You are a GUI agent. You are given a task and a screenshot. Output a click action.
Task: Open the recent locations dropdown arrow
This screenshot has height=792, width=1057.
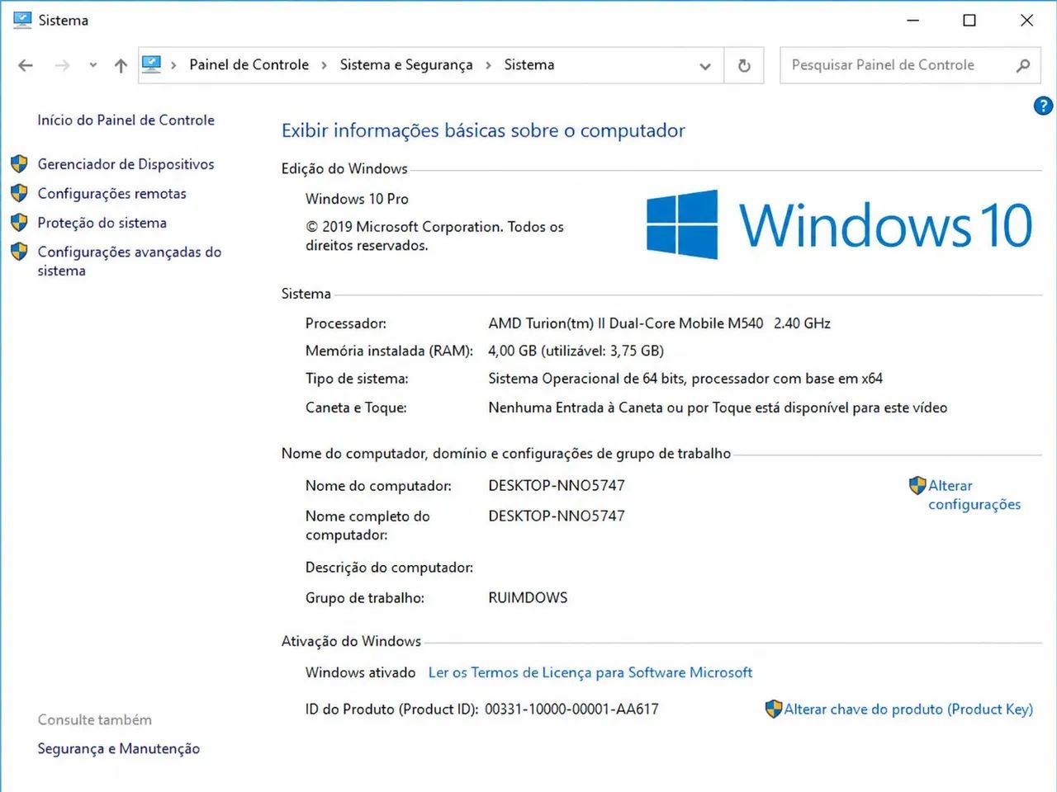click(x=92, y=65)
